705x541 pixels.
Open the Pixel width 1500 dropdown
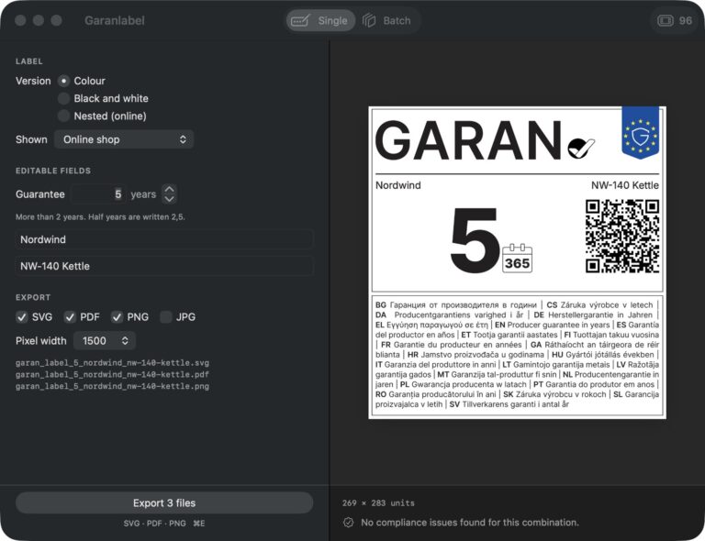105,341
